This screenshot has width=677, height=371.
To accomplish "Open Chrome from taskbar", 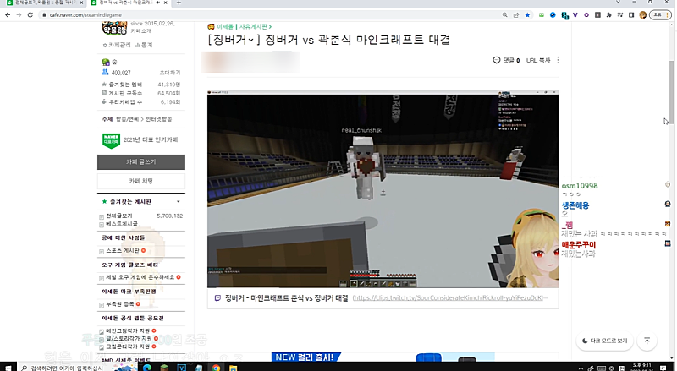I will 216,368.
